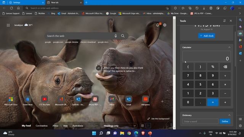Click the search magnifier in the web search box
The width and height of the screenshot is (244, 137).
pos(123,36)
